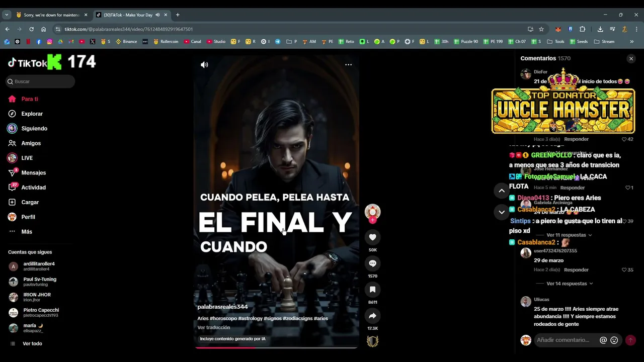Open the Stream bookmark folder

(604, 42)
